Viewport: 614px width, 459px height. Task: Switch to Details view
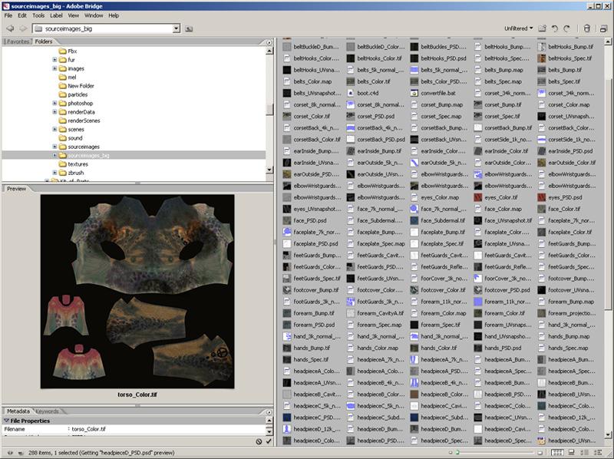585,452
